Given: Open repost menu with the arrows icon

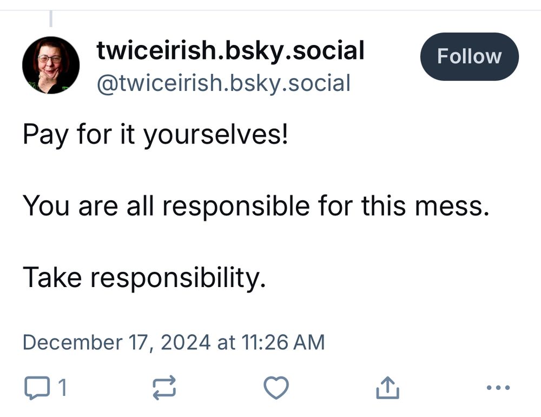Looking at the screenshot, I should 163,387.
